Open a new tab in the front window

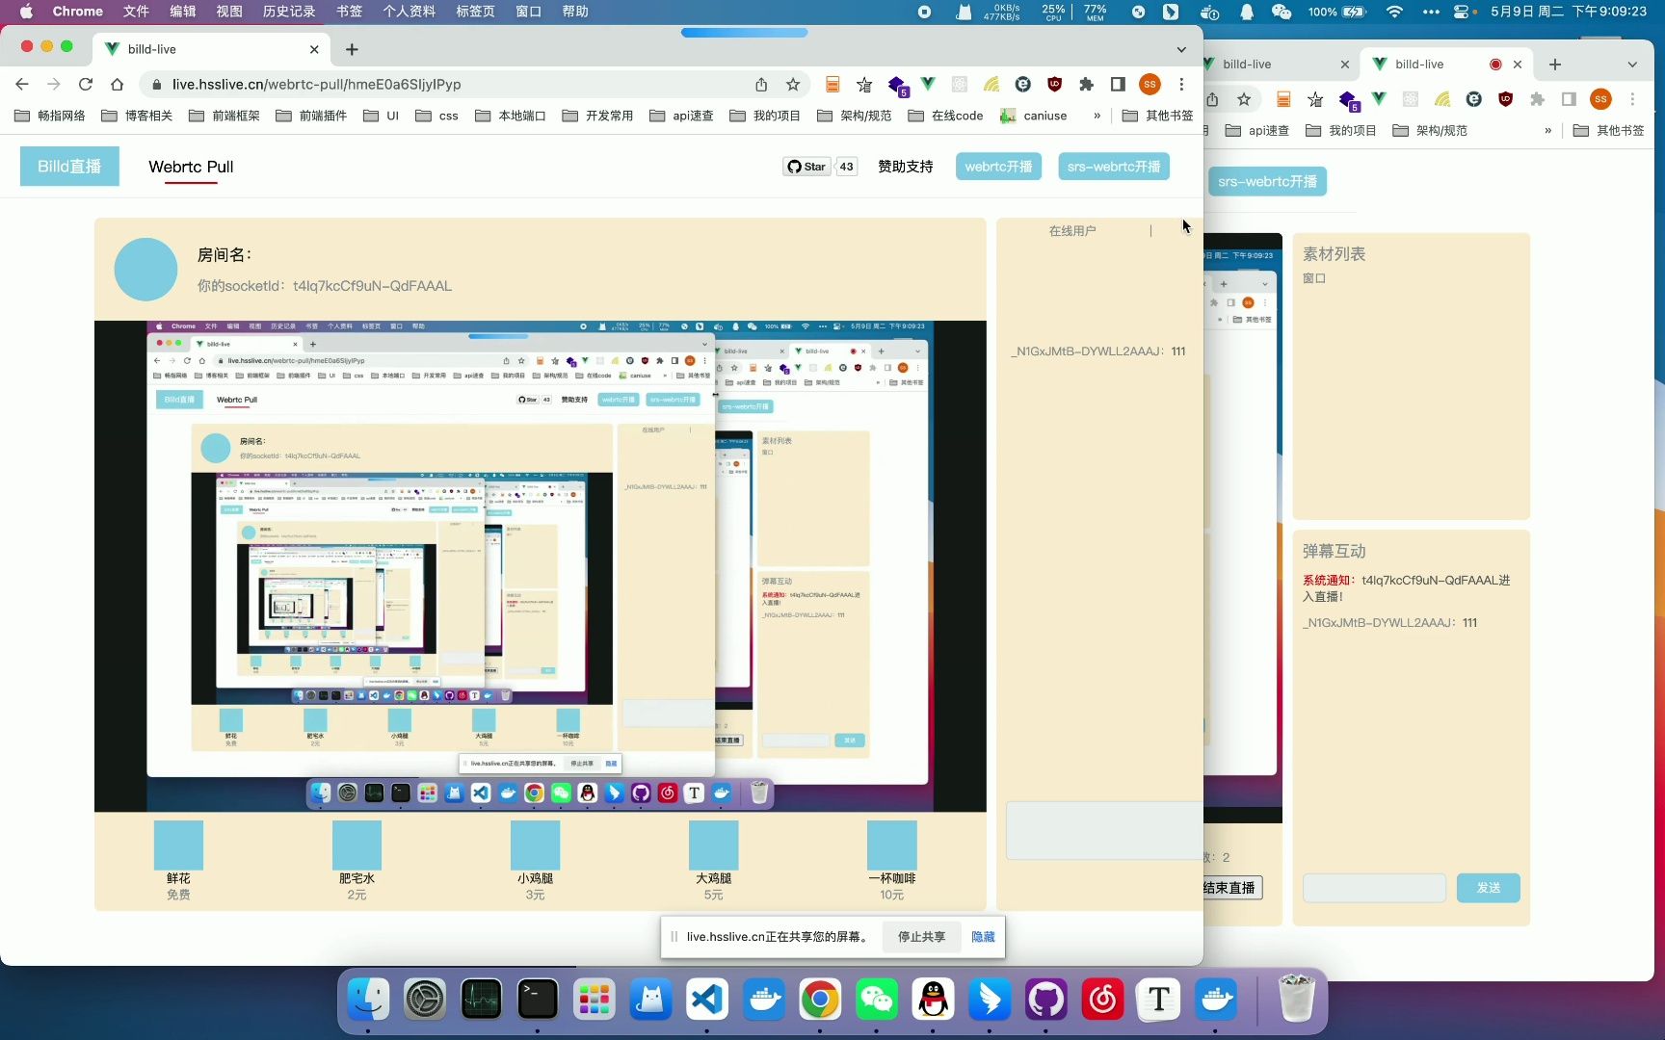pyautogui.click(x=352, y=49)
